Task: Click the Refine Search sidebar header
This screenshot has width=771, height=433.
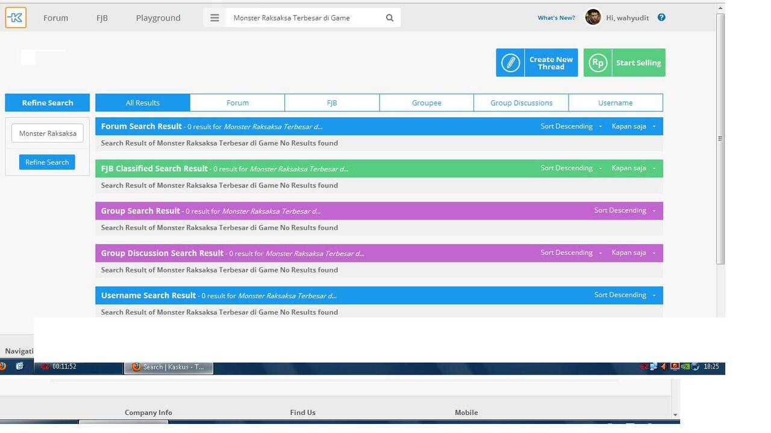Action: pyautogui.click(x=47, y=103)
